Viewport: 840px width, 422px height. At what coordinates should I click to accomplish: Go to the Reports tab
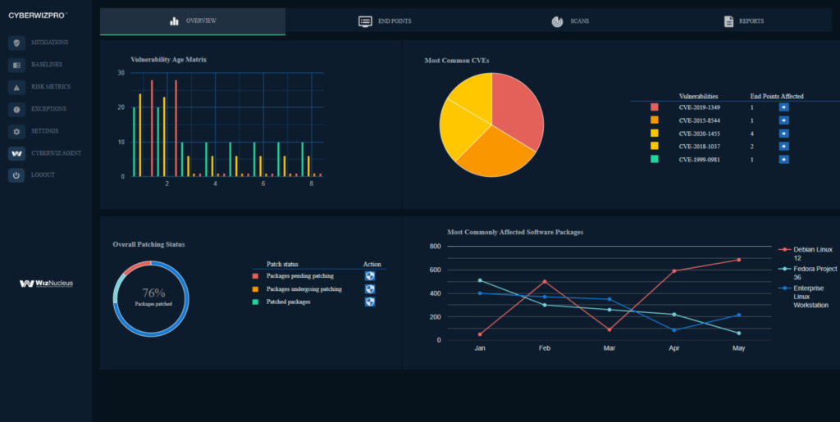(743, 21)
